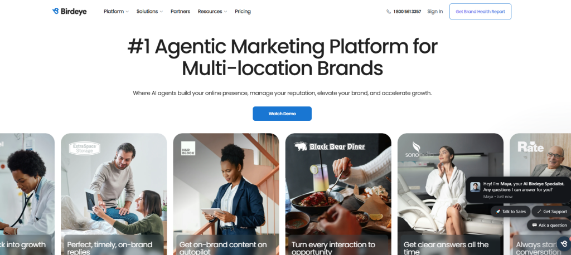Click Maya's avatar in the chat popup

click(475, 187)
